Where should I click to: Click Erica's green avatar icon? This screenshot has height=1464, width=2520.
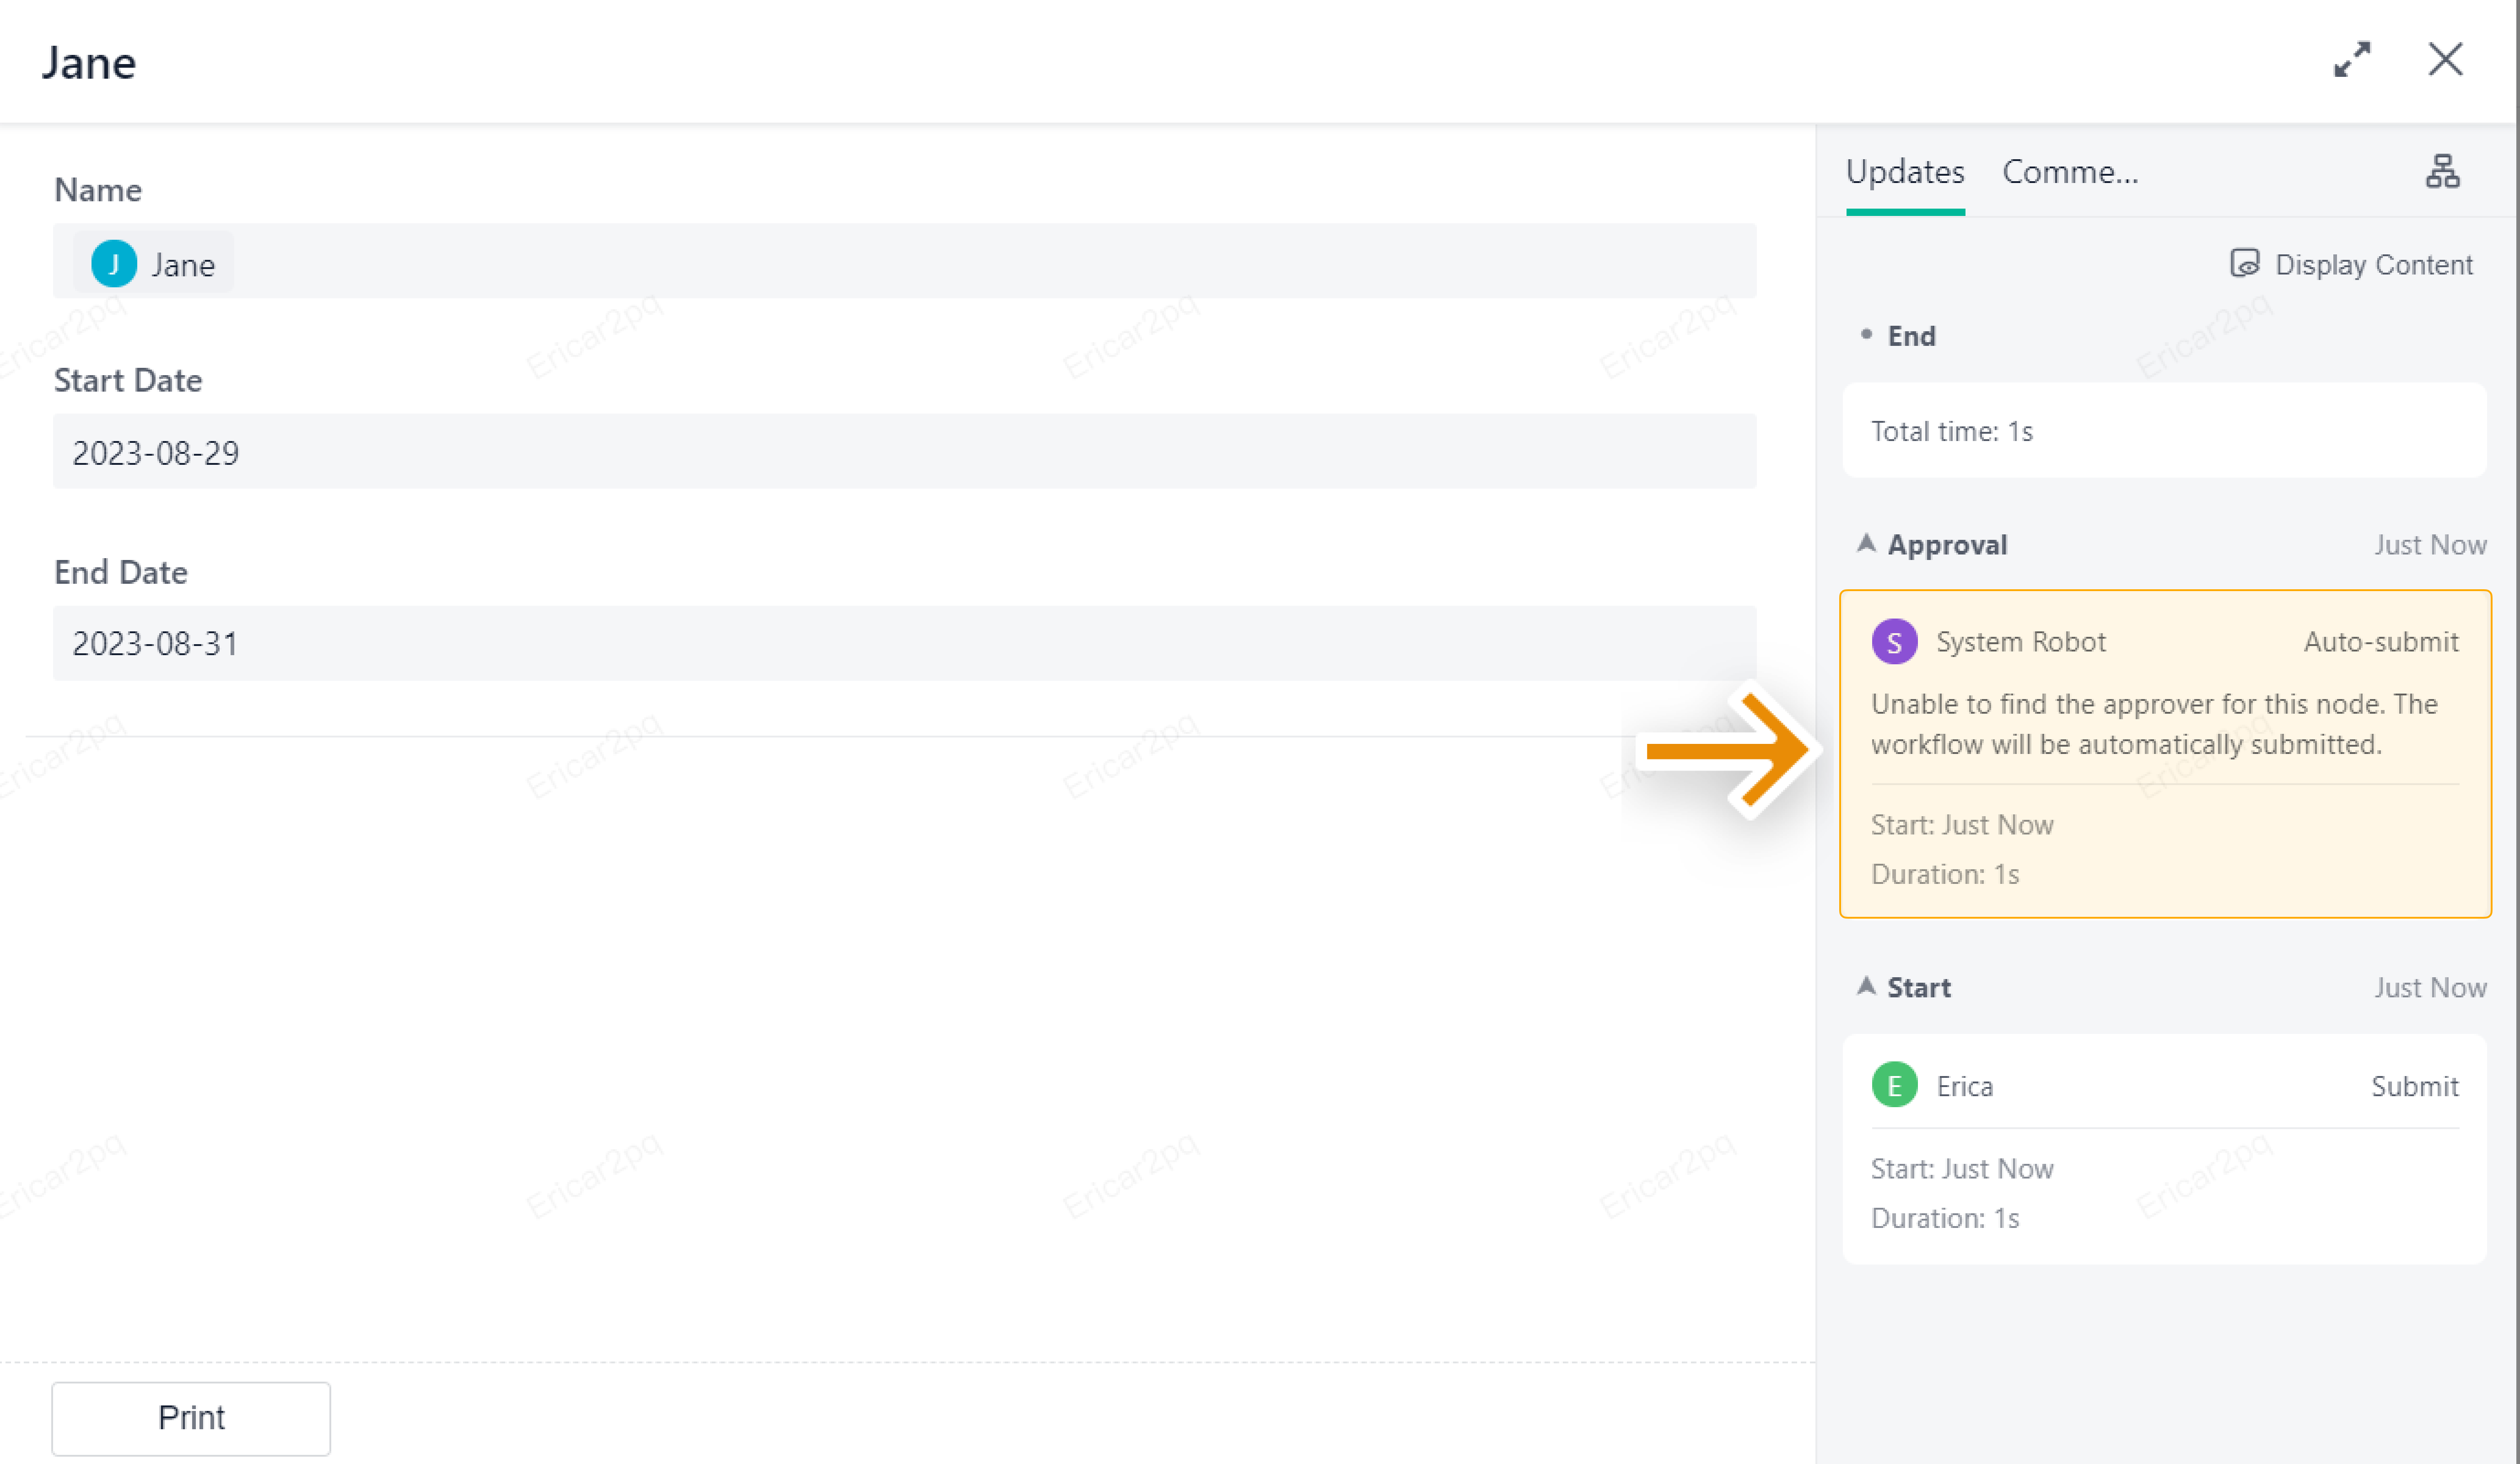pyautogui.click(x=1893, y=1086)
